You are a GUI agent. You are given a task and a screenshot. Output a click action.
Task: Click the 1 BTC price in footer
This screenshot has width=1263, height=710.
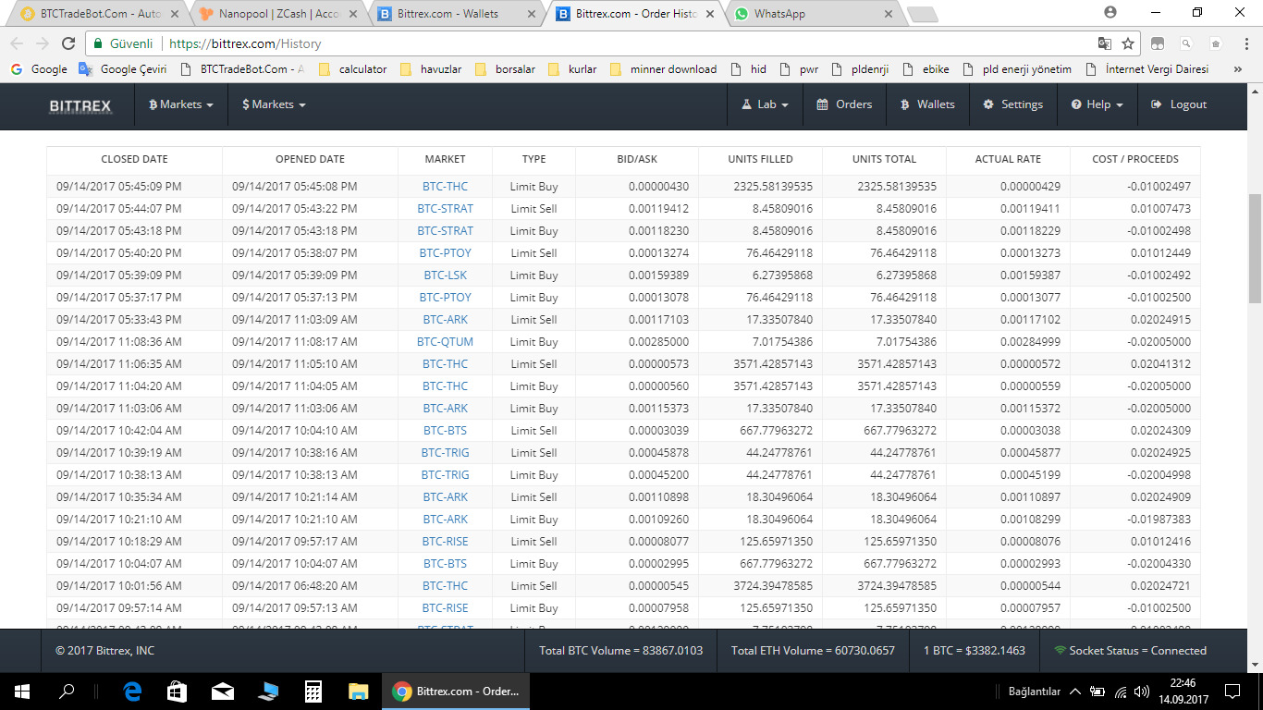pos(975,651)
